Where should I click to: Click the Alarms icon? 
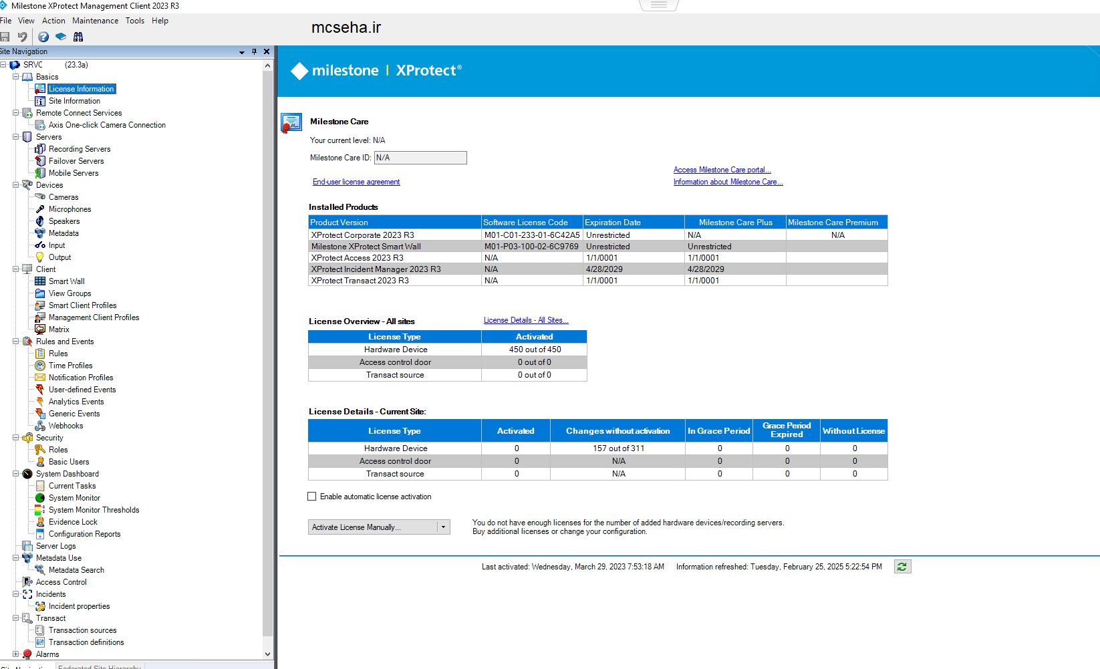pos(27,654)
